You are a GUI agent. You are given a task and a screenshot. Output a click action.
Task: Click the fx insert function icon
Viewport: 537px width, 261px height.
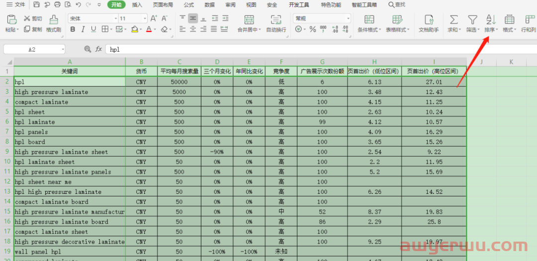pos(98,49)
